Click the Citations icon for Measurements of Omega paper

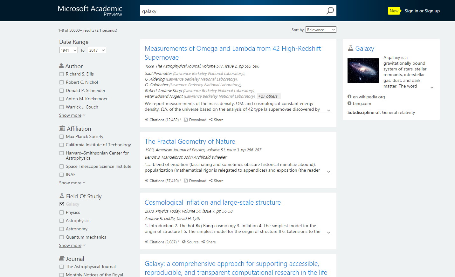tap(146, 120)
